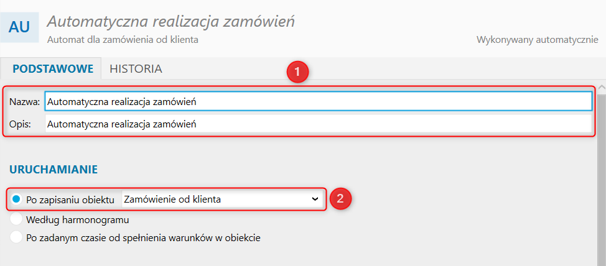Click the red number 1 marker badge

[x=297, y=72]
